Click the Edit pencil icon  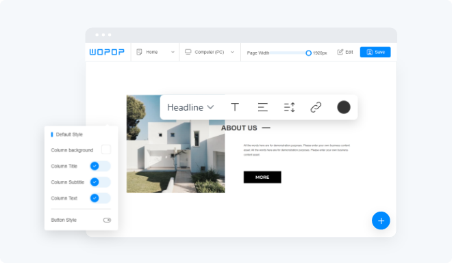coord(340,52)
